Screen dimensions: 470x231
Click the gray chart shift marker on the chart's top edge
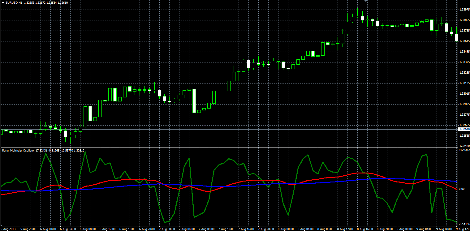coord(366,1)
